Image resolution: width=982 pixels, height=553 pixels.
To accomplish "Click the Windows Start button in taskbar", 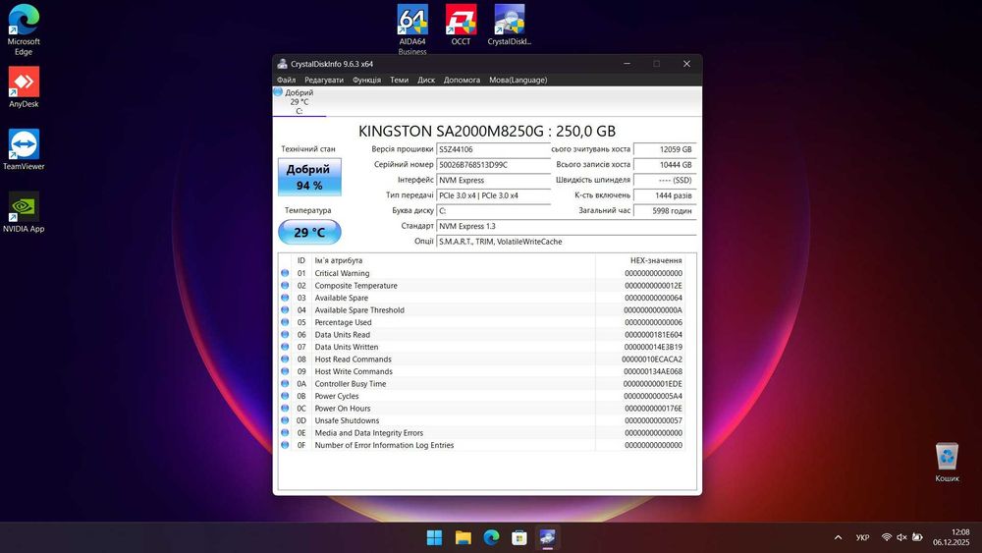I will (434, 537).
